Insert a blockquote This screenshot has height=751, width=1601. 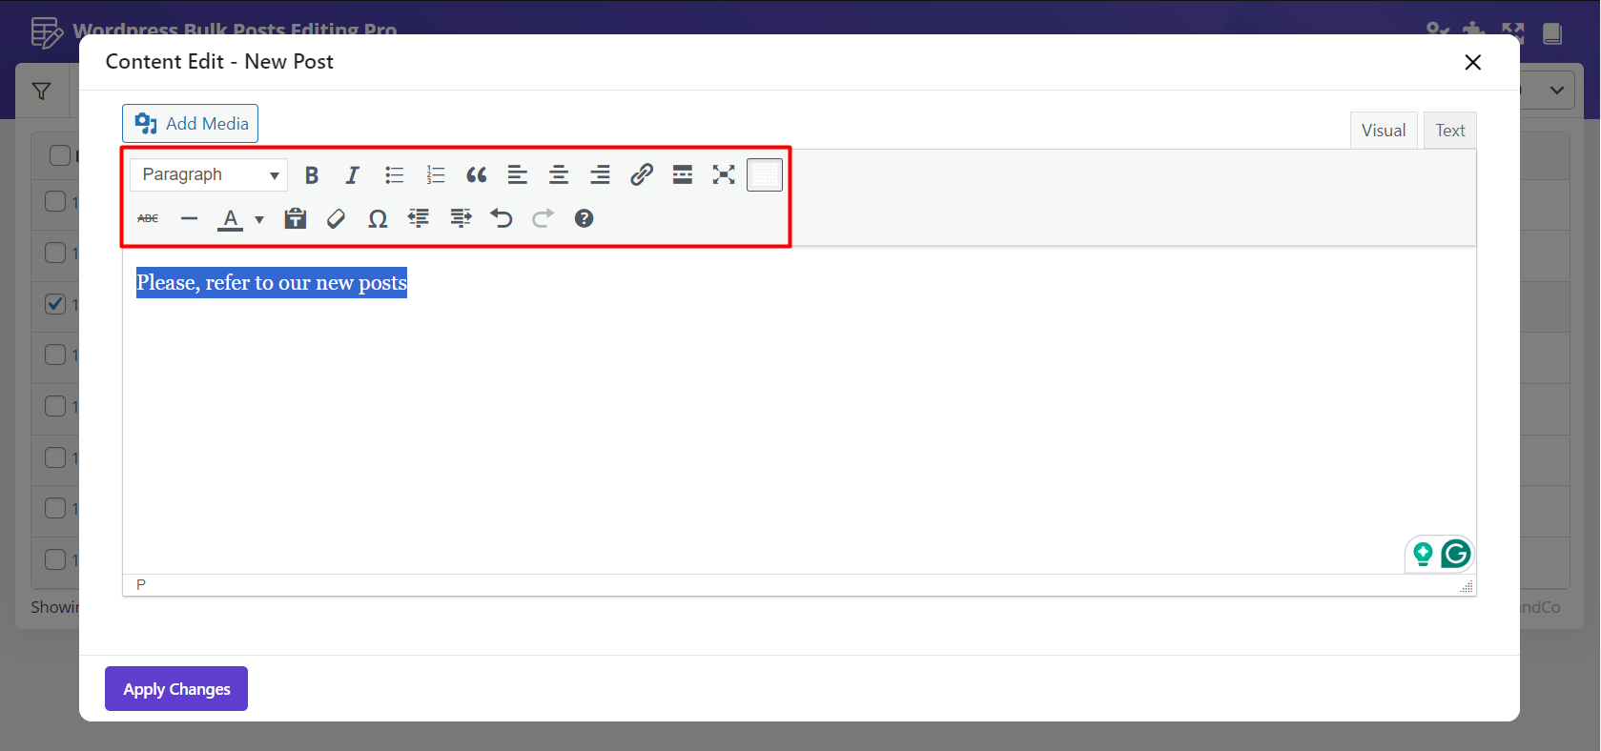point(476,175)
